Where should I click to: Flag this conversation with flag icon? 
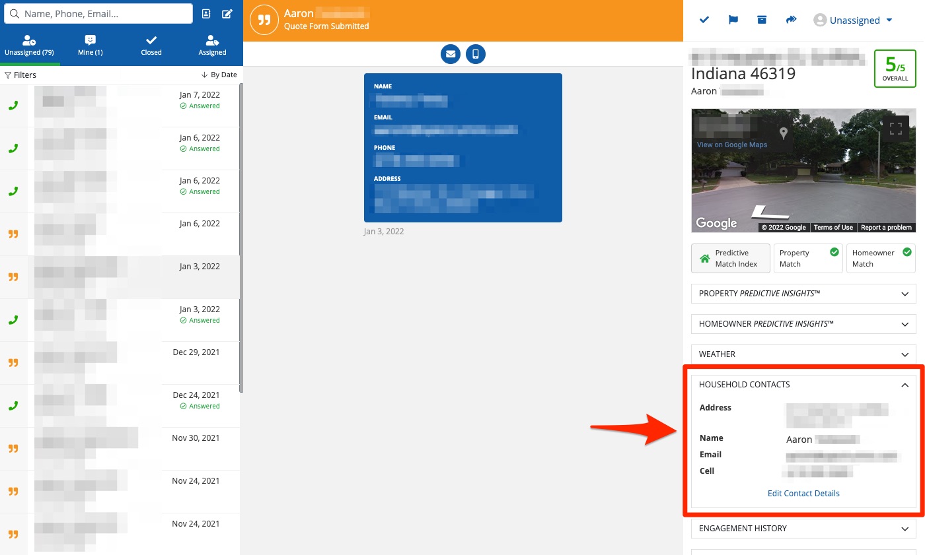coord(733,20)
